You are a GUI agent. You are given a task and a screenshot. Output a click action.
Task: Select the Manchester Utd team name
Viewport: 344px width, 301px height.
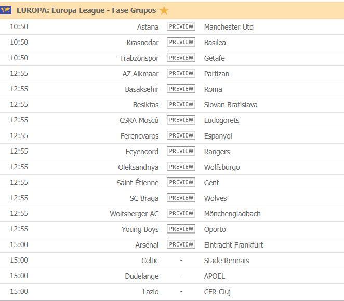[x=229, y=27]
